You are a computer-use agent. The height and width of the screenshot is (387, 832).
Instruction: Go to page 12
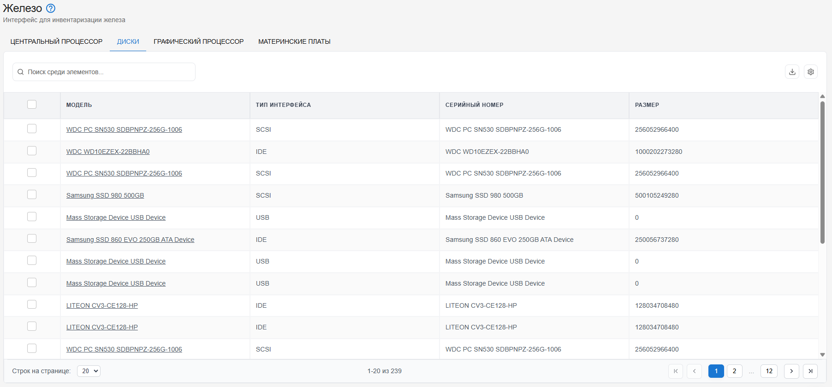(769, 371)
